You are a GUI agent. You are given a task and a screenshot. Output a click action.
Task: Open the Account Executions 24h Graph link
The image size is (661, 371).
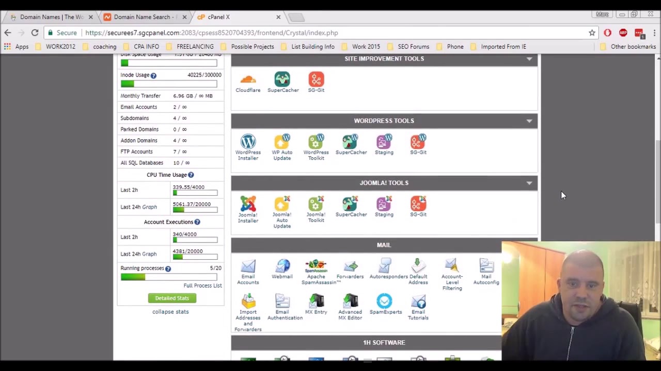point(149,254)
